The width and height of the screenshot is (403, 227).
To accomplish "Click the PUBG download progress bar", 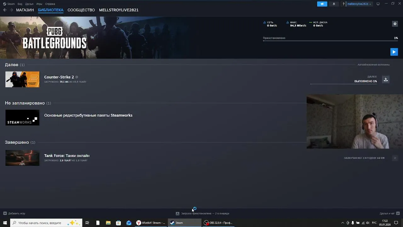I will point(330,41).
